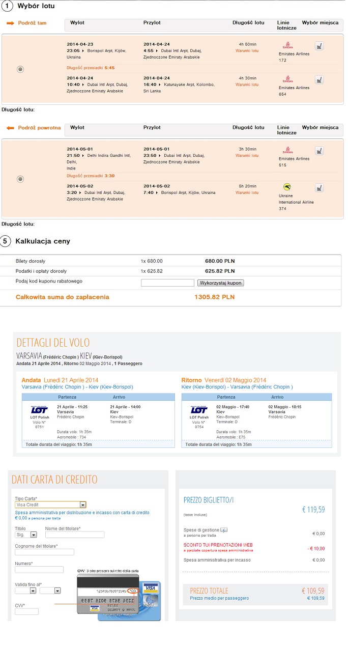Viewport: 348px width, 646px height.
Task: Click the orange Podróż tam arrow
Action: point(10,23)
